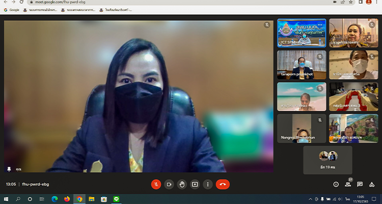Screen dimensions: 382x204
Task: Open File Explorer from taskbar
Action: click(92, 199)
